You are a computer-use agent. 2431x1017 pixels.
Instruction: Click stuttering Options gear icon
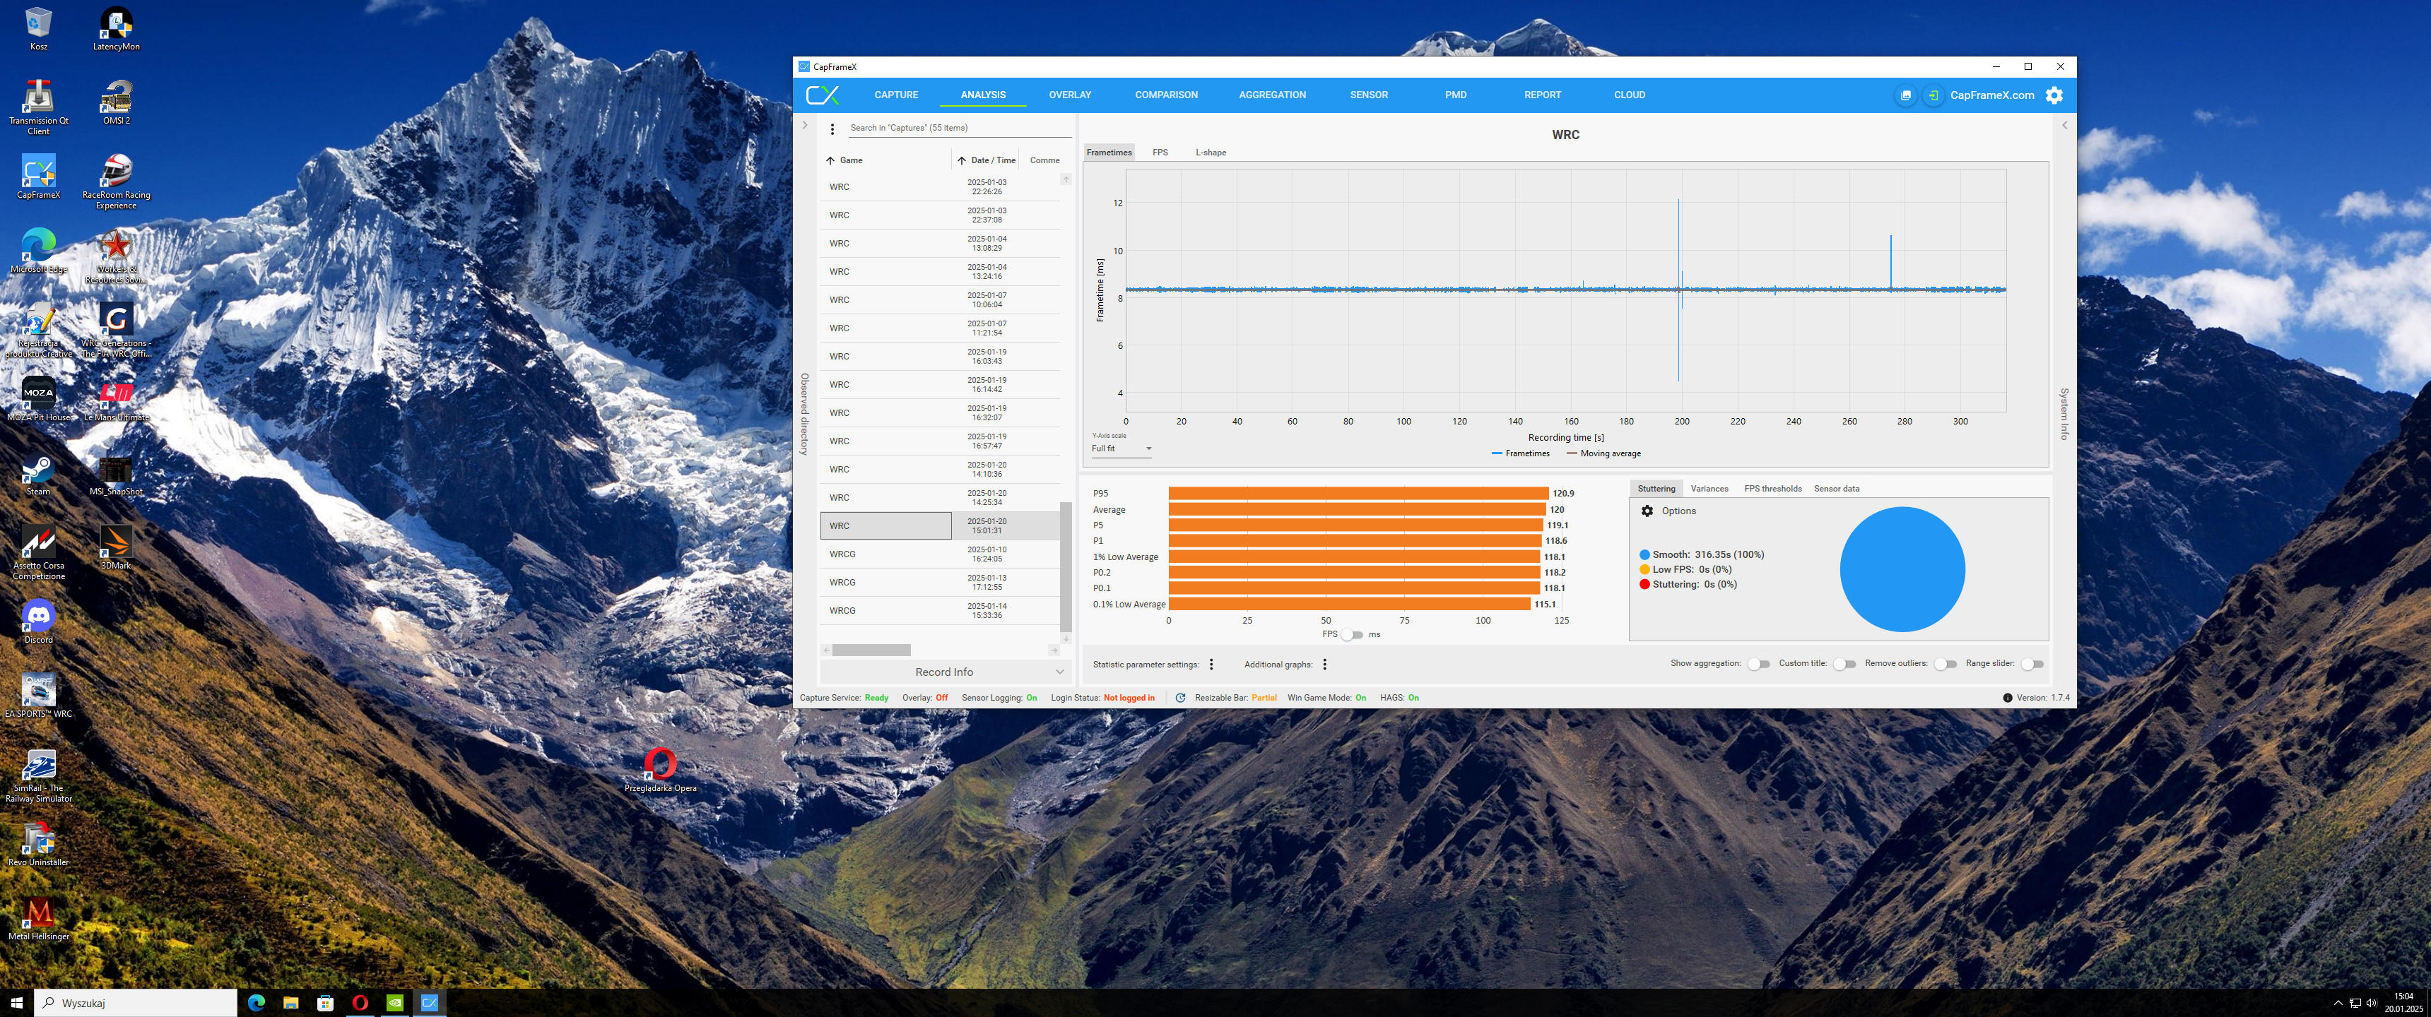(1647, 511)
